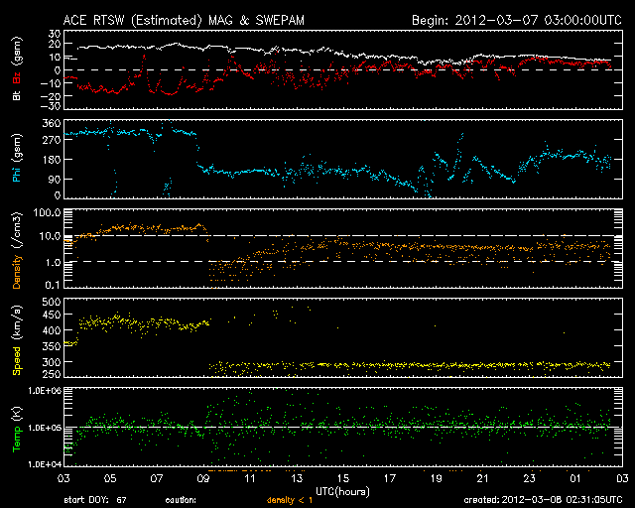Click the blue Phi (gsm) axis label
The width and height of the screenshot is (635, 508).
point(17,159)
